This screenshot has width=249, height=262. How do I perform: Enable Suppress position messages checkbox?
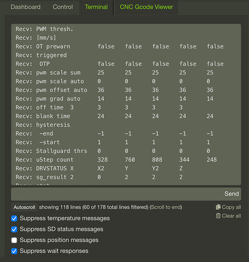pos(14,240)
